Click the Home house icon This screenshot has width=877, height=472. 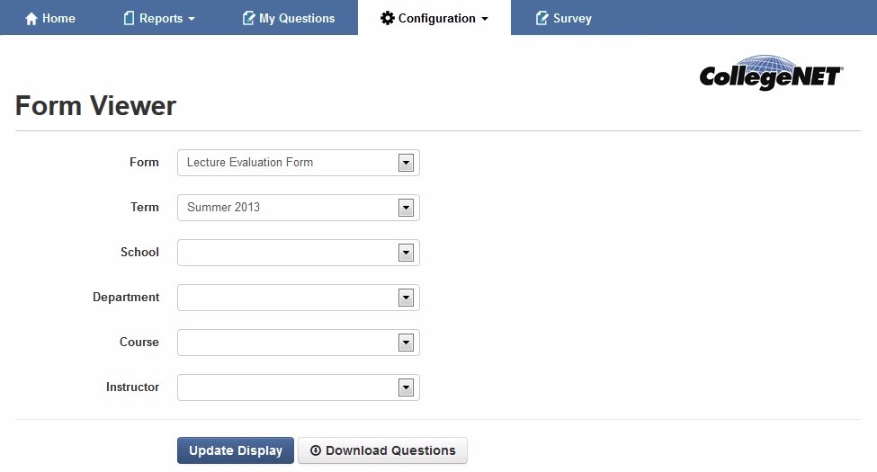coord(31,18)
